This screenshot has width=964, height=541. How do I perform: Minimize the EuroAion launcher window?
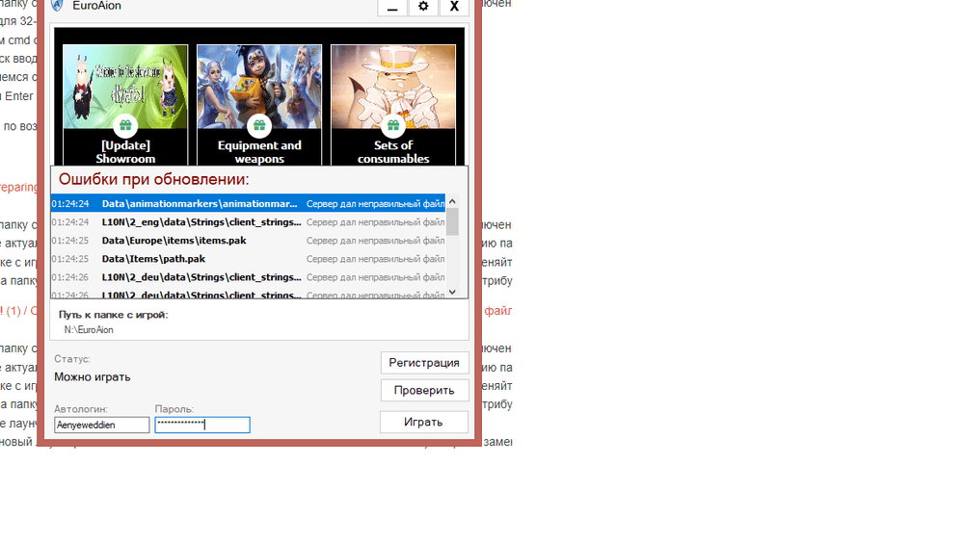coord(391,7)
